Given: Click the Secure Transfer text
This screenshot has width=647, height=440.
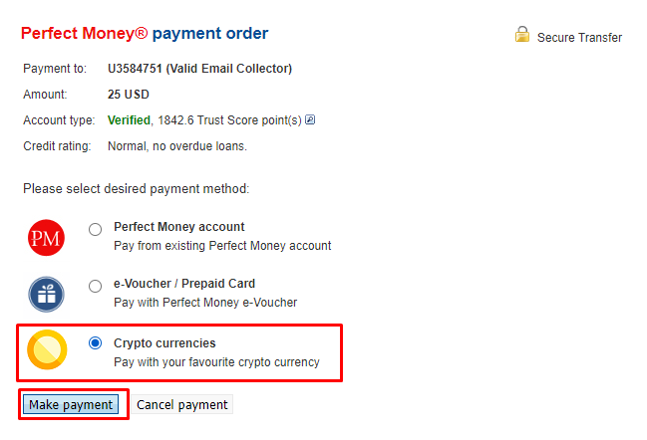Looking at the screenshot, I should 579,38.
